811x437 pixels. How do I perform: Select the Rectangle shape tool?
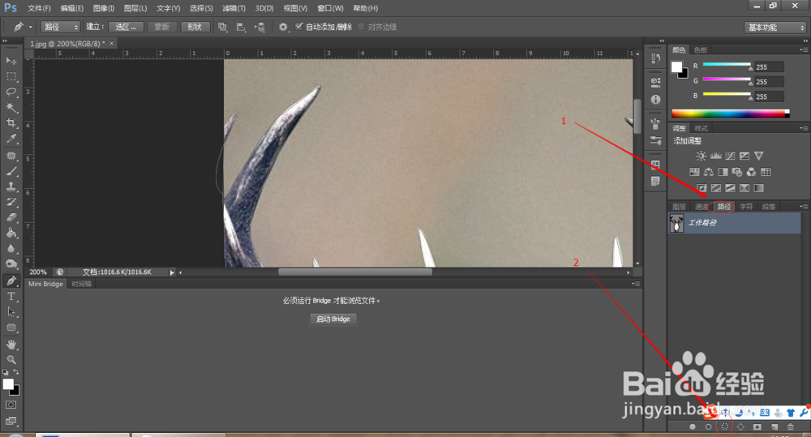click(11, 328)
